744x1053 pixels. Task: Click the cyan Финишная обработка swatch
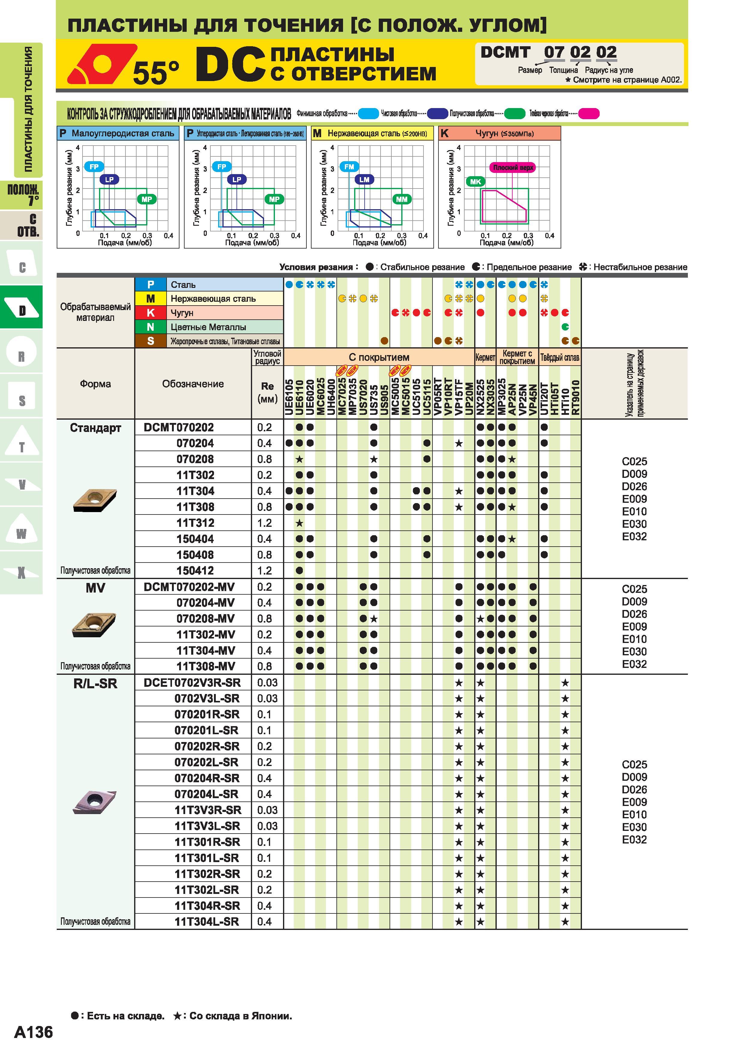pos(368,113)
